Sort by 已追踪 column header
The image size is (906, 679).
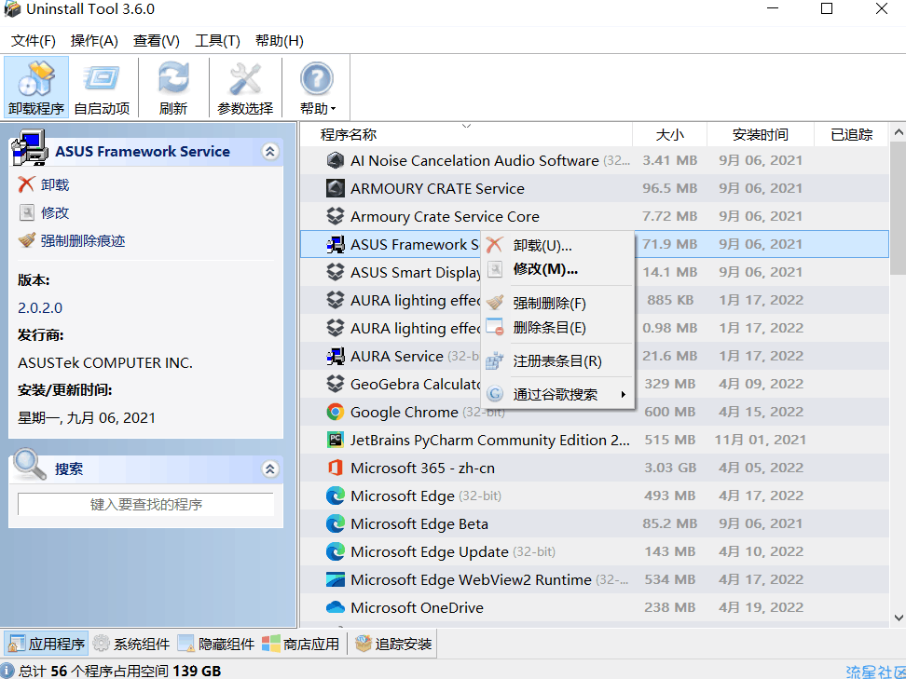[x=851, y=134]
